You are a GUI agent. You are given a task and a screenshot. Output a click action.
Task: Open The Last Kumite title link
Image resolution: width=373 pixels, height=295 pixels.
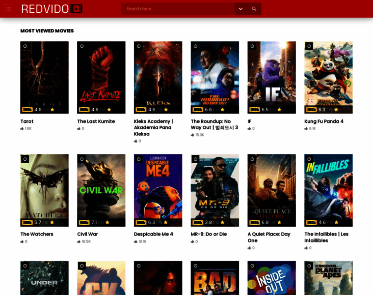[x=96, y=121]
